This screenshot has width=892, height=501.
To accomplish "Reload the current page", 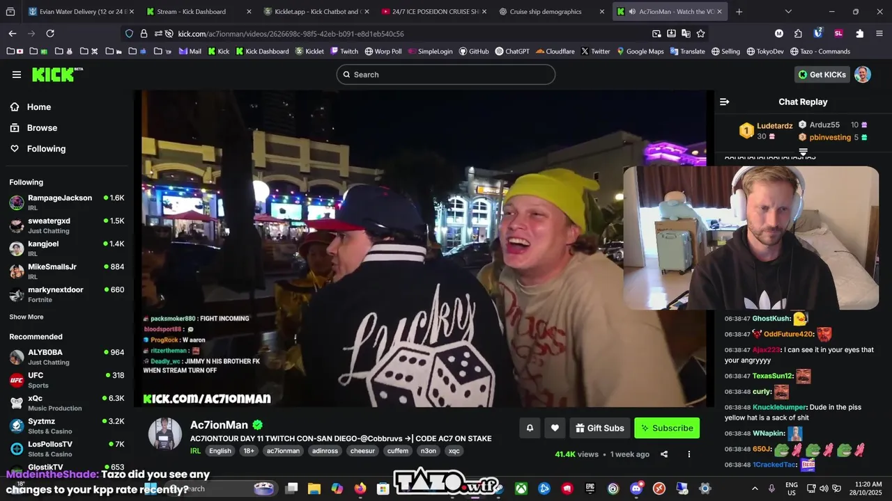I will (x=50, y=33).
